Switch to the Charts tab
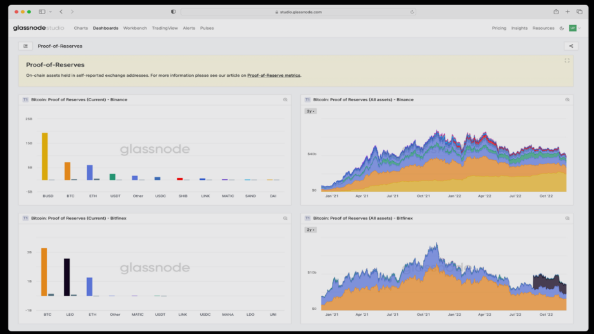The width and height of the screenshot is (594, 334). [x=81, y=28]
